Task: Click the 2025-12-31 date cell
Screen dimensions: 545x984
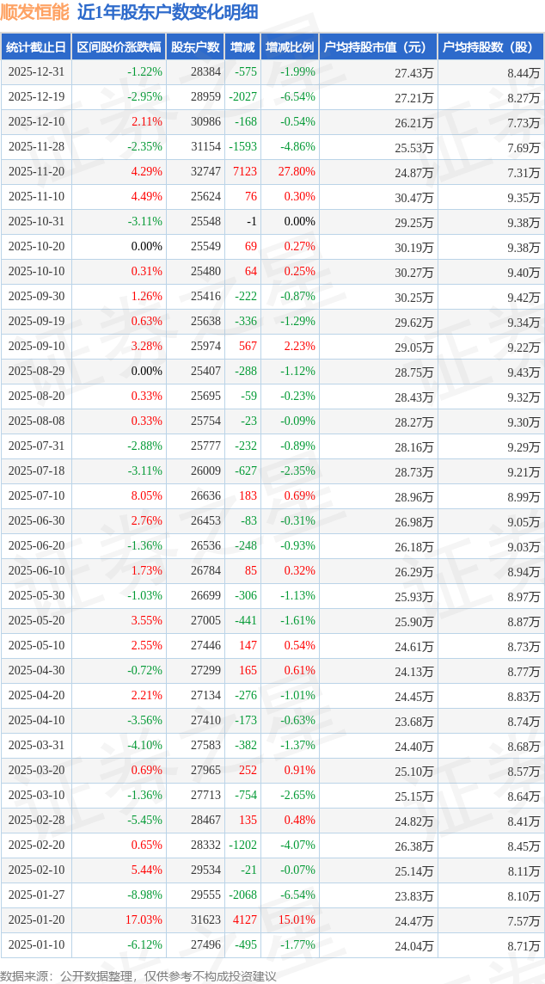Action: click(34, 72)
